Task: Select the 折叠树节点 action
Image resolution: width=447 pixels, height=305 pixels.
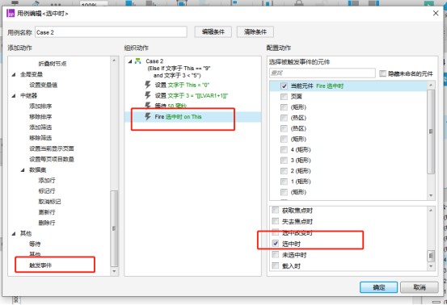Action: (x=53, y=64)
